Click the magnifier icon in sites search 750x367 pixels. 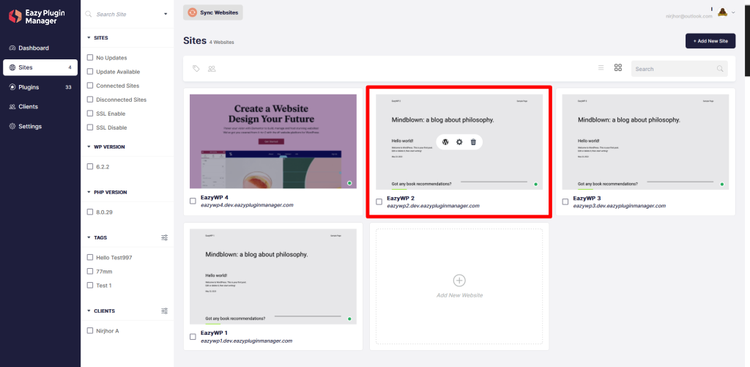720,69
